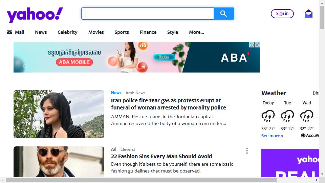Open the Yahoo logo homepage link
Viewport: 325px width, 183px height.
coord(35,15)
